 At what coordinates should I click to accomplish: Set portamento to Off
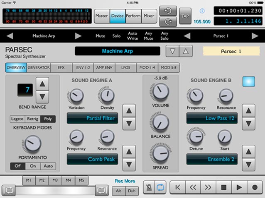(17, 166)
